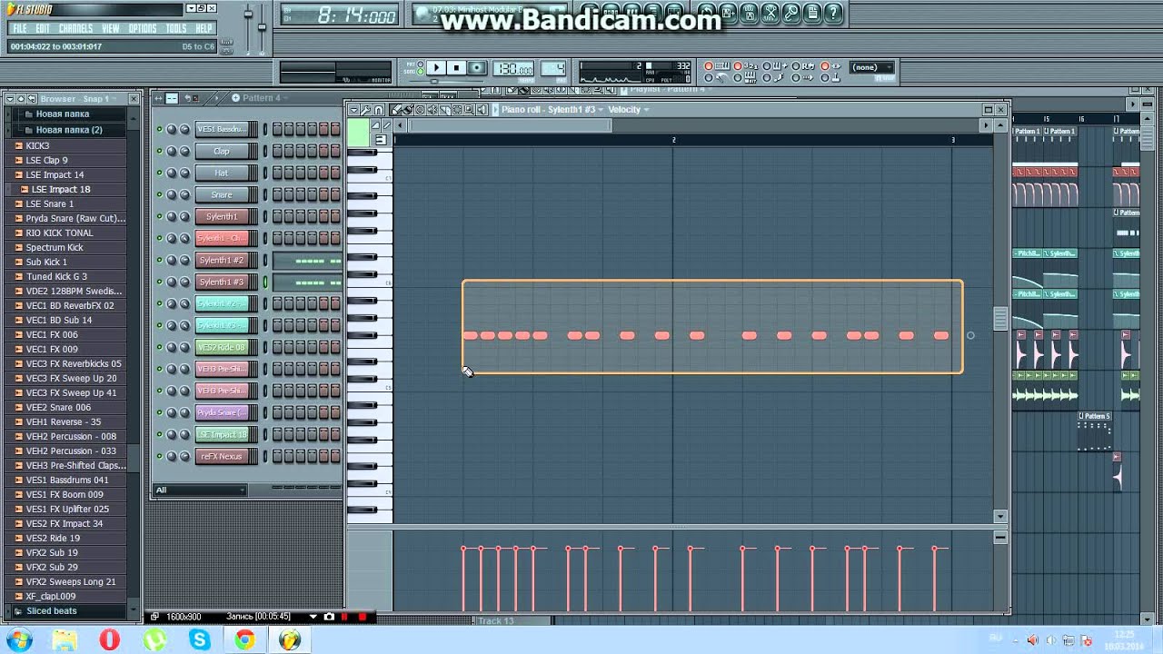Open the EDIT menu

coord(43,29)
